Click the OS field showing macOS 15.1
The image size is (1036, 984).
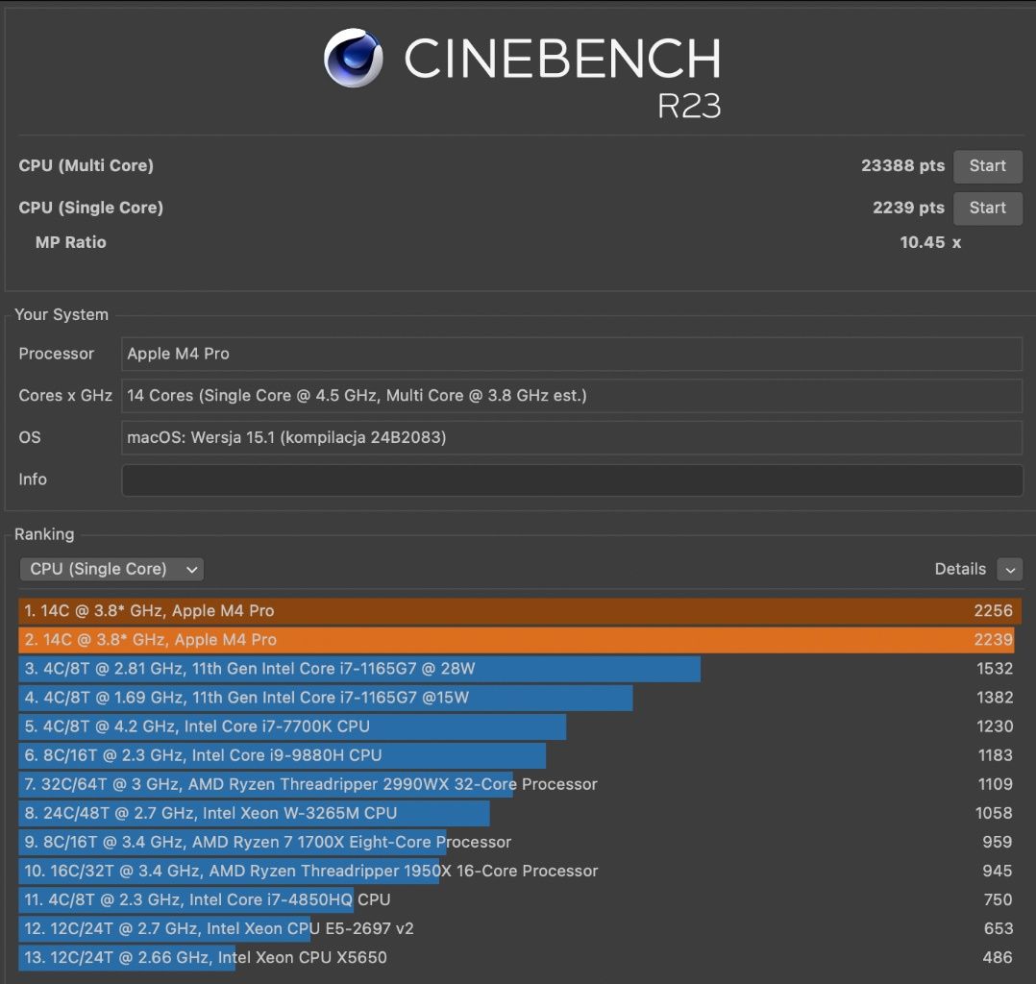point(572,437)
